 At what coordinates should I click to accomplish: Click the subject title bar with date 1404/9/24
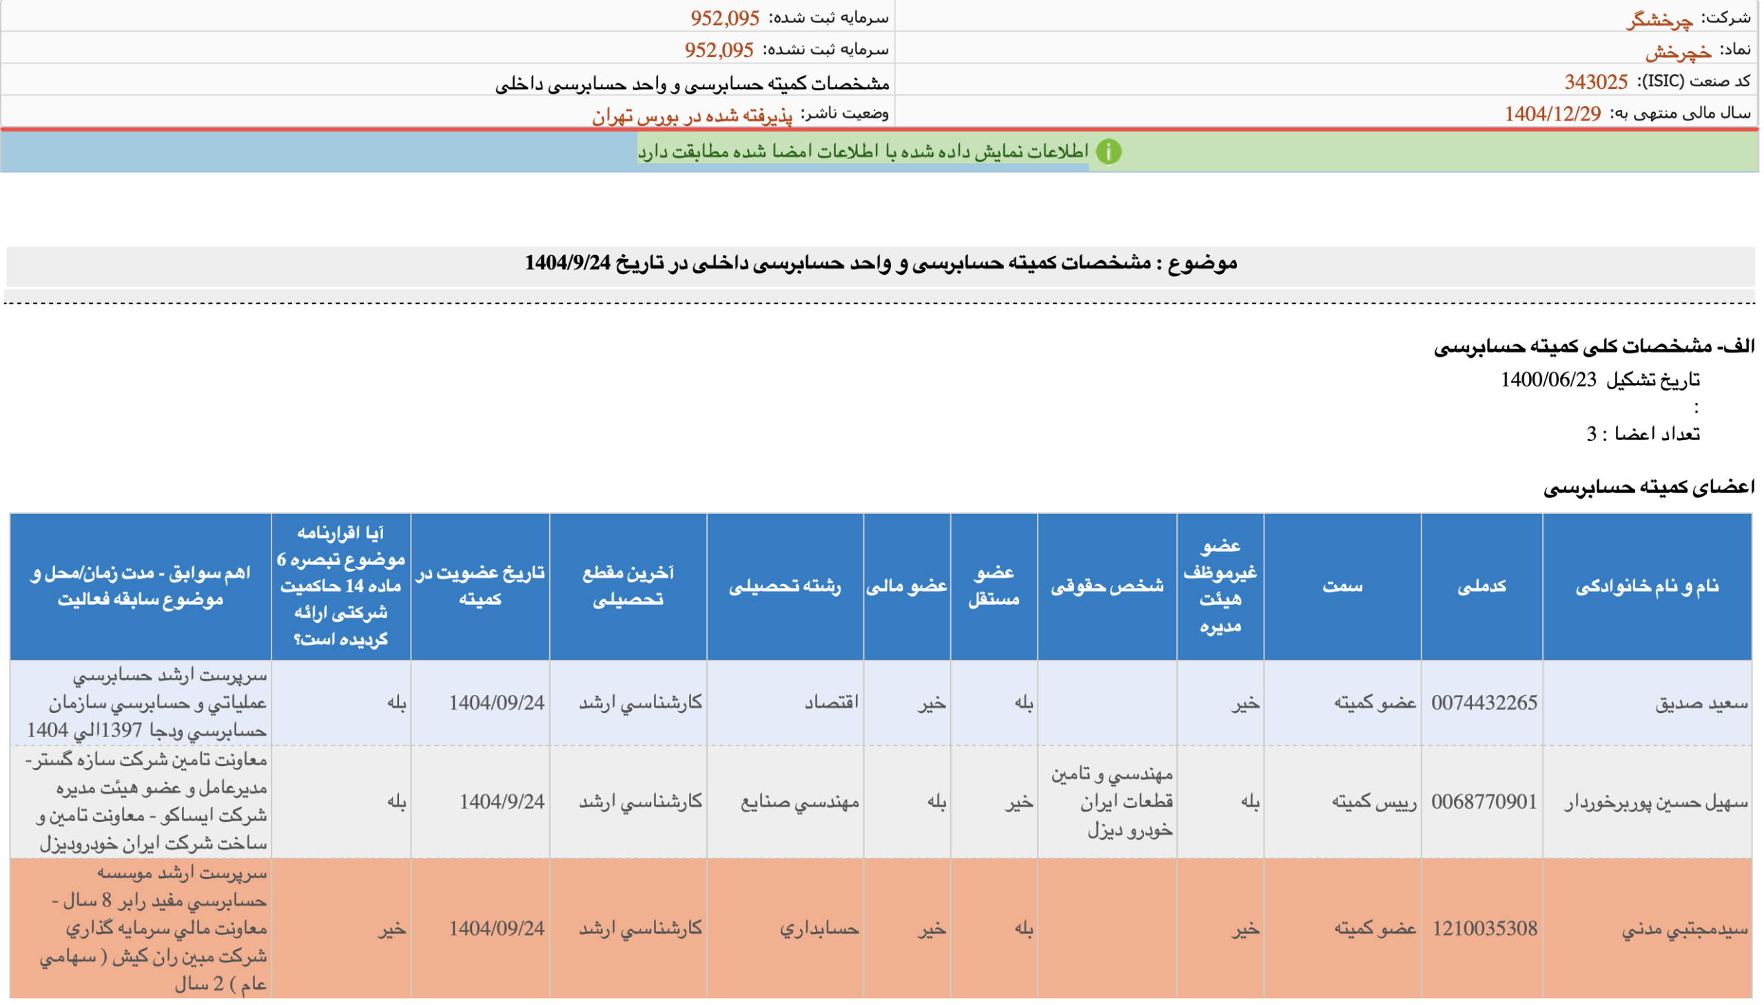[x=880, y=263]
